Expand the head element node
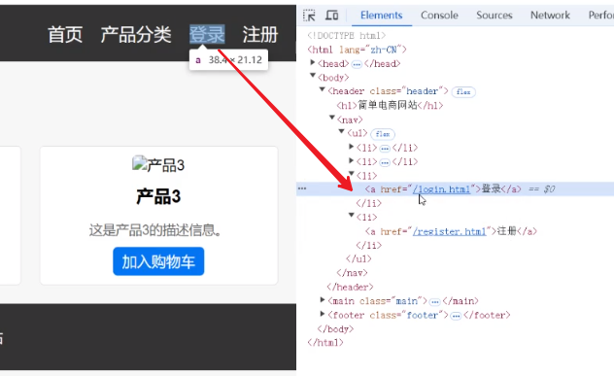Viewport: 614px width, 376px height. [313, 62]
